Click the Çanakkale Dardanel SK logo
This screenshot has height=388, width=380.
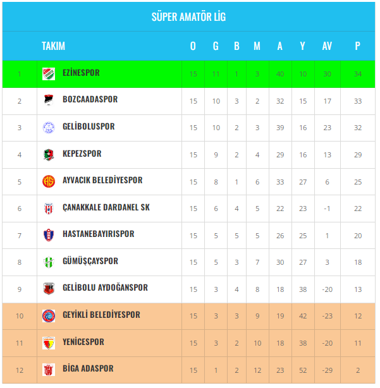pos(49,208)
